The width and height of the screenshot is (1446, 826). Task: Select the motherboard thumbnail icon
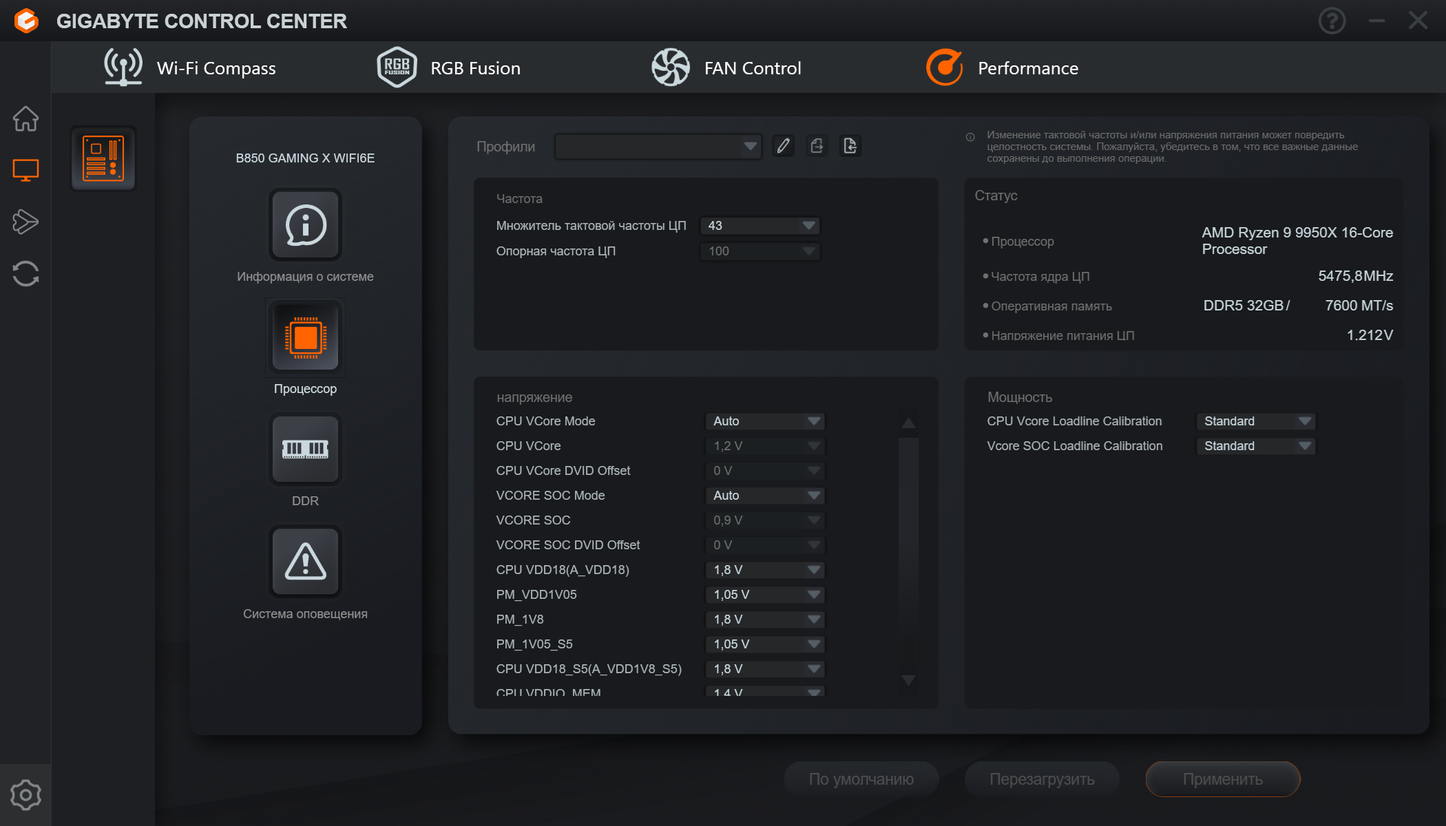coord(103,158)
